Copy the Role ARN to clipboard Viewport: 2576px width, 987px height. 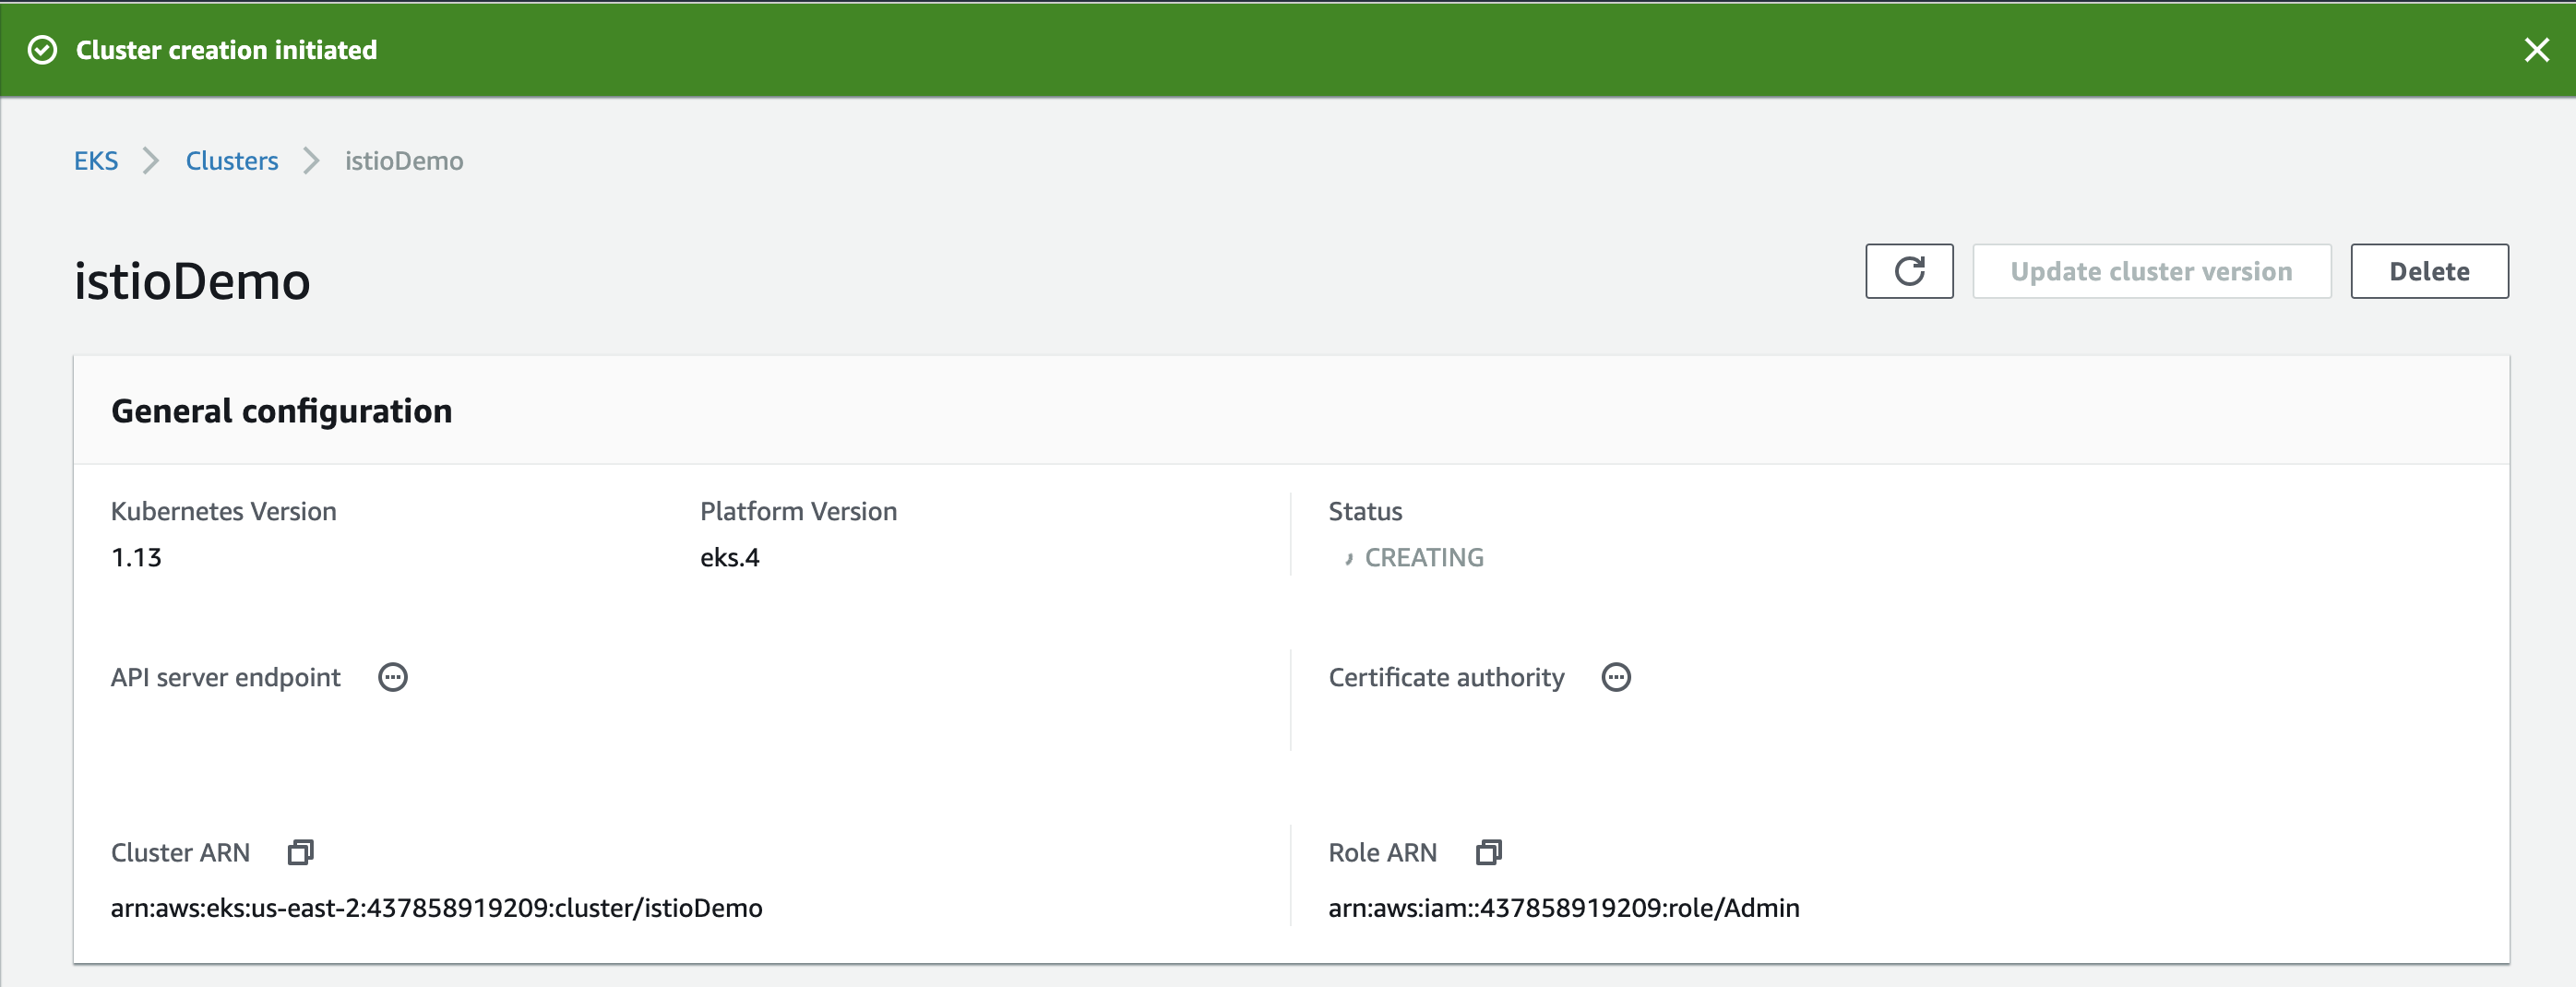pyautogui.click(x=1489, y=852)
